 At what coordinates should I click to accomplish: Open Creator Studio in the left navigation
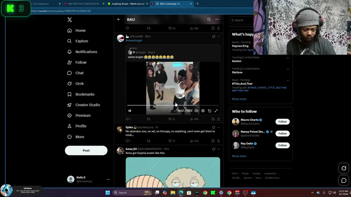tap(84, 105)
